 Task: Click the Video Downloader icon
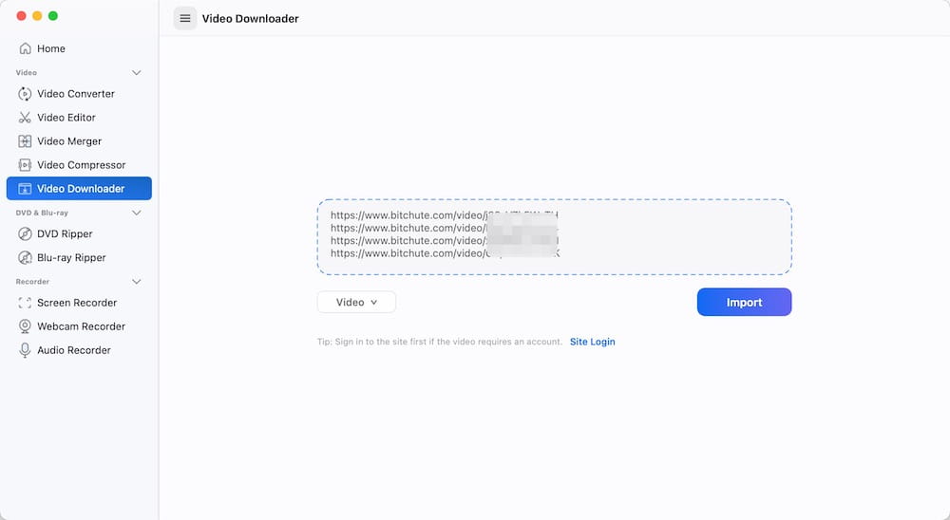tap(25, 189)
